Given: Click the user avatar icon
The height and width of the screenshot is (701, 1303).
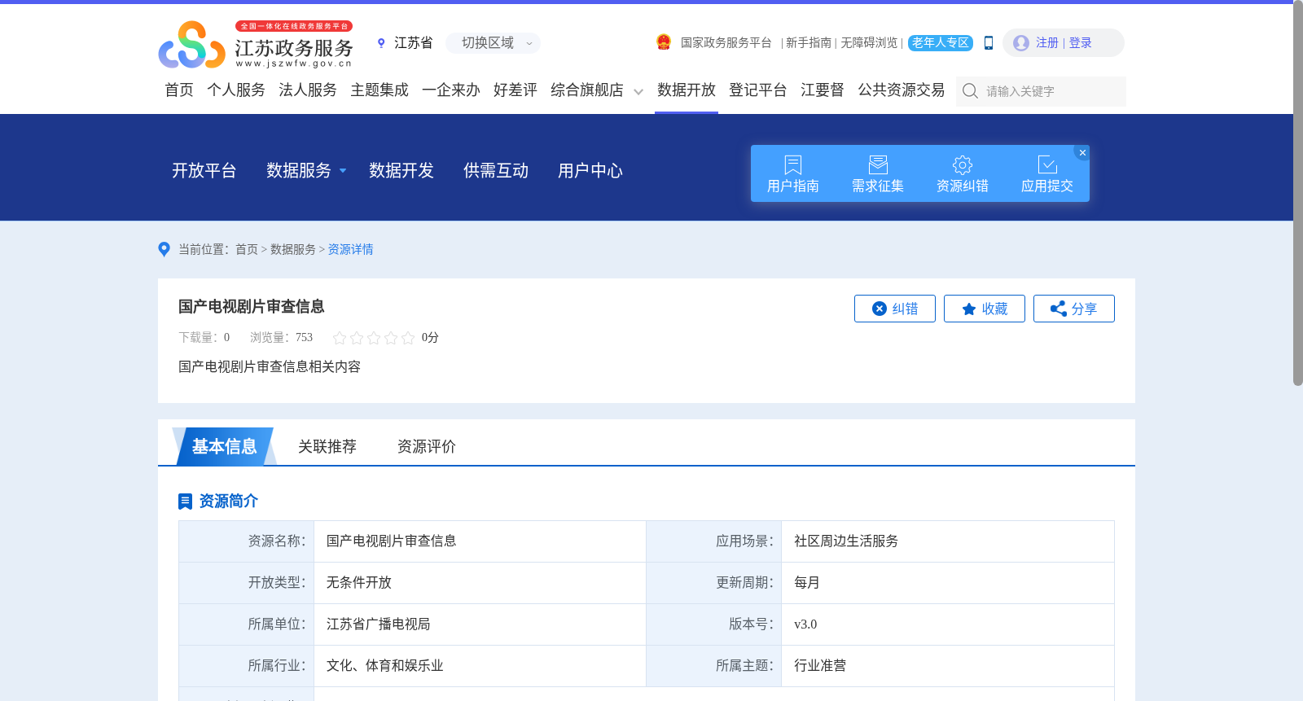Looking at the screenshot, I should click(x=1021, y=43).
